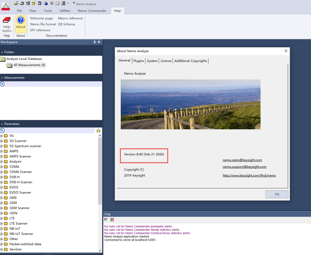Screen dimensions: 311x255
Task: Click the All Measurements folder icon
Action: point(9,65)
